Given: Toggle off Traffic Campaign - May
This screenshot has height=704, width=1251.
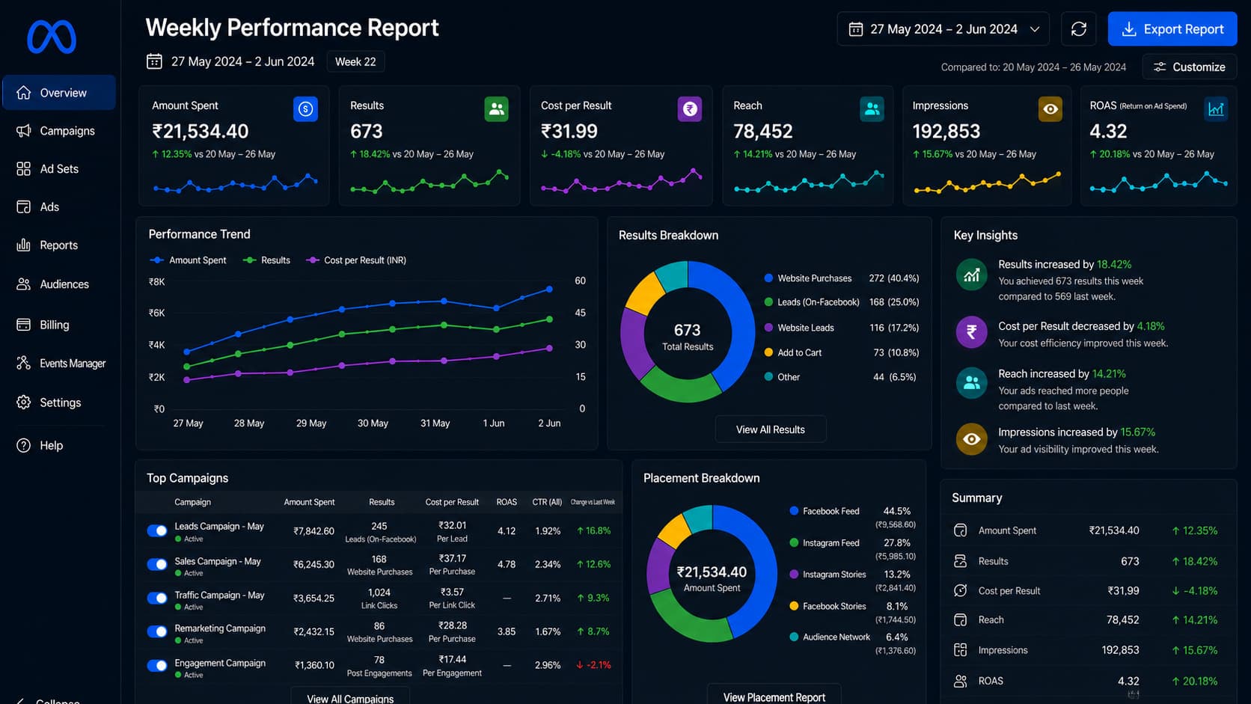Looking at the screenshot, I should 157,598.
